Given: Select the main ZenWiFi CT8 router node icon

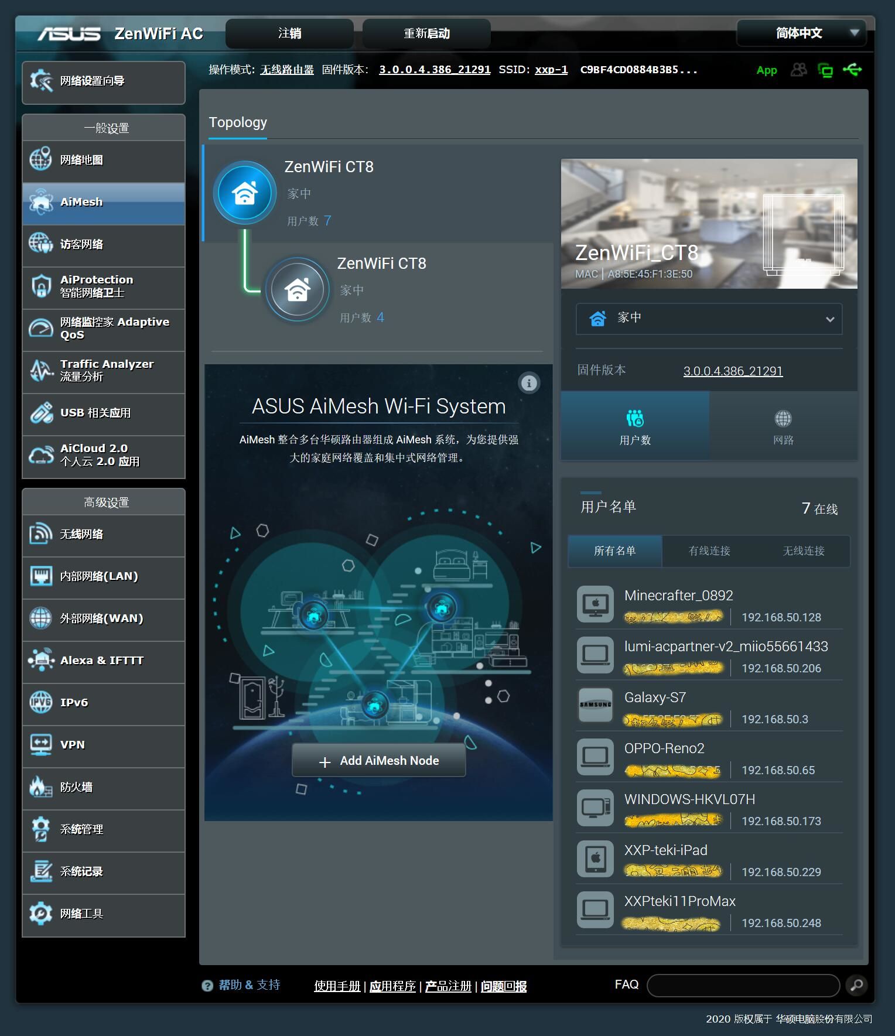Looking at the screenshot, I should (245, 193).
